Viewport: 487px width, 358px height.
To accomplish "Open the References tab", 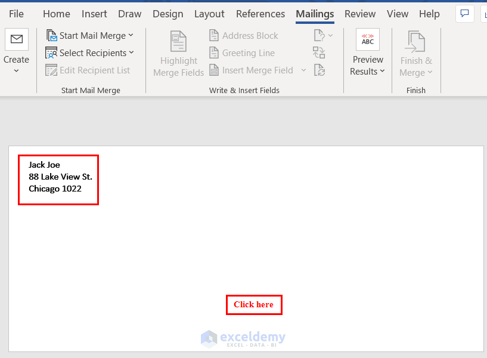I will coord(260,14).
